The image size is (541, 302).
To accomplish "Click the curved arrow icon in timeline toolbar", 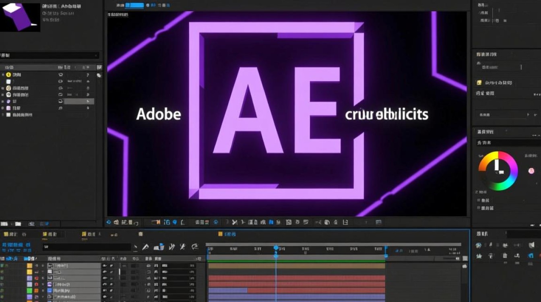I will point(195,246).
